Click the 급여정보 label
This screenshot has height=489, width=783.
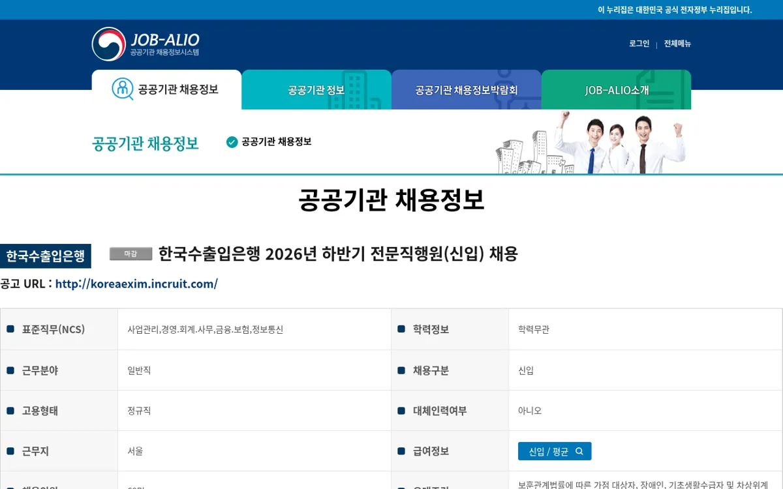[x=431, y=451]
